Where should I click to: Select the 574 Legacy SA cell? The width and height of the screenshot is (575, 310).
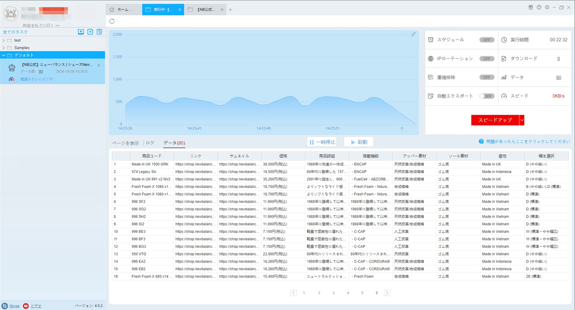pyautogui.click(x=152, y=172)
